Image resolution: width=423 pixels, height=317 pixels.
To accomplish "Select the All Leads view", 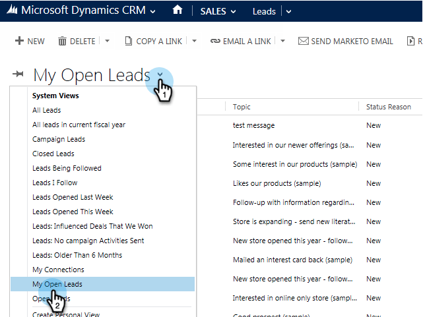I will [x=47, y=110].
